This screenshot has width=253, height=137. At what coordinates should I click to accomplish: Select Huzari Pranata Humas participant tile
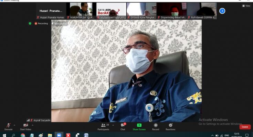point(51,11)
